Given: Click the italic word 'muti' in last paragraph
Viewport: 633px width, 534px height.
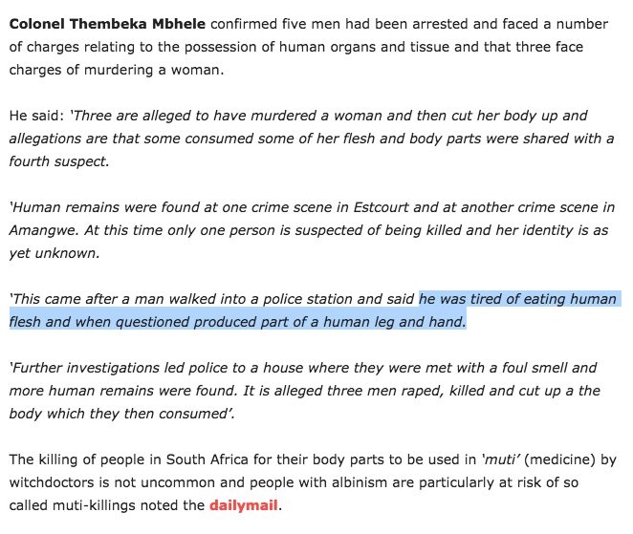Looking at the screenshot, I should (x=500, y=459).
